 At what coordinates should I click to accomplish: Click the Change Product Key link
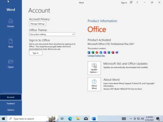96,55
